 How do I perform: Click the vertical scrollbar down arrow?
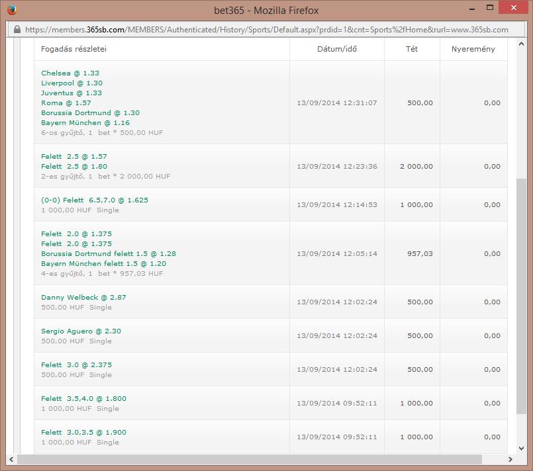[521, 449]
